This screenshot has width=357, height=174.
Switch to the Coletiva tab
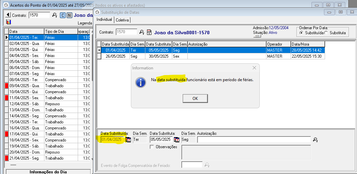pos(122,20)
